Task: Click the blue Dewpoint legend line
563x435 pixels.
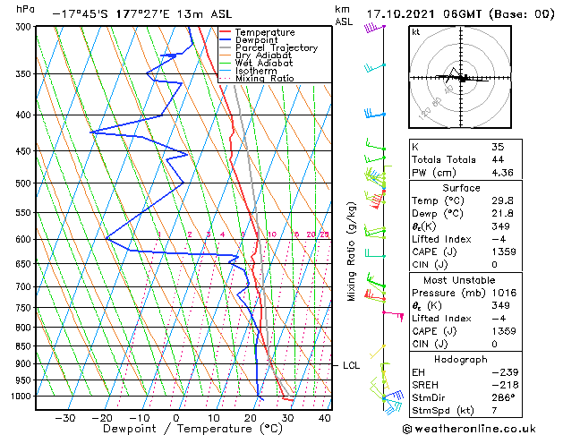Action: pos(226,40)
